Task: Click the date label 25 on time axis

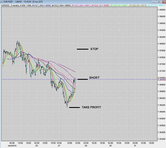Action: [x=37, y=146]
